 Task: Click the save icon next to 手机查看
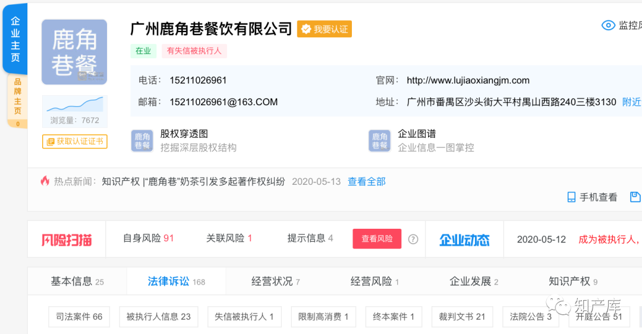[x=635, y=197]
